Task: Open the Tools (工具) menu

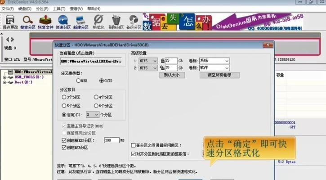Action: (x=59, y=9)
